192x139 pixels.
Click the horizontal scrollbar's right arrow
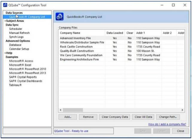click(x=182, y=110)
